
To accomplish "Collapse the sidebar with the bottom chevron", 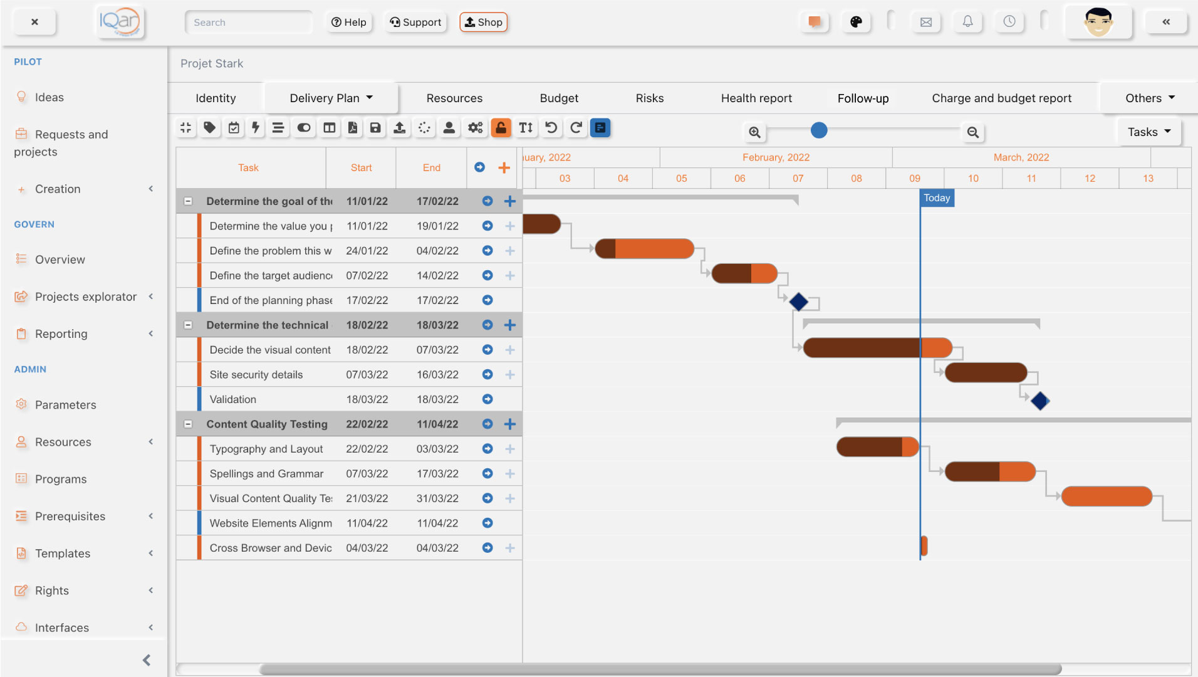I will tap(146, 660).
